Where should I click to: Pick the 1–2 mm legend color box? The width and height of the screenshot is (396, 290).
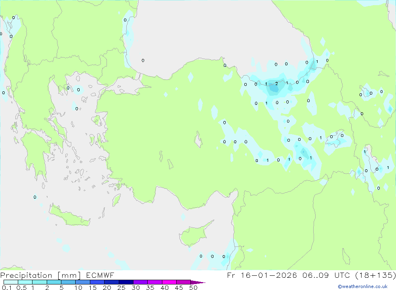39,282
